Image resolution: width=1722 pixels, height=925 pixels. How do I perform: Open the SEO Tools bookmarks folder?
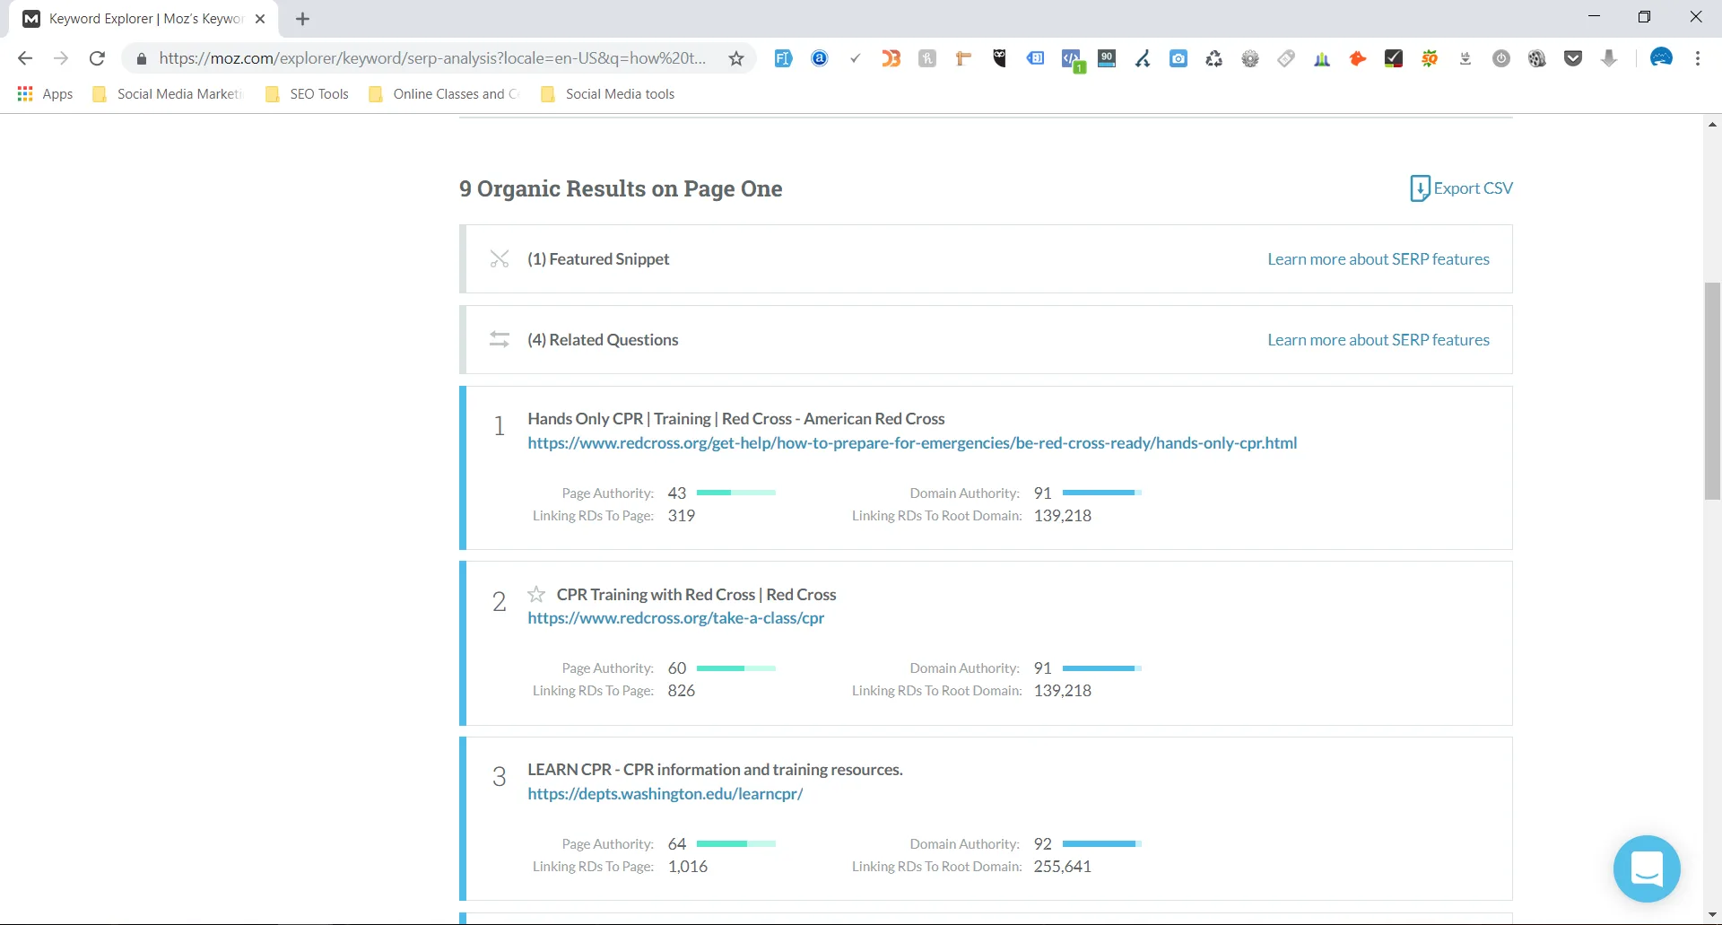pos(318,93)
